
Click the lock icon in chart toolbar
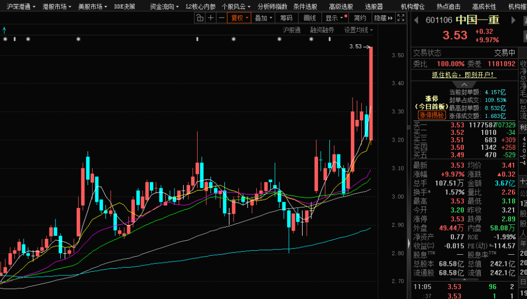[199, 18]
